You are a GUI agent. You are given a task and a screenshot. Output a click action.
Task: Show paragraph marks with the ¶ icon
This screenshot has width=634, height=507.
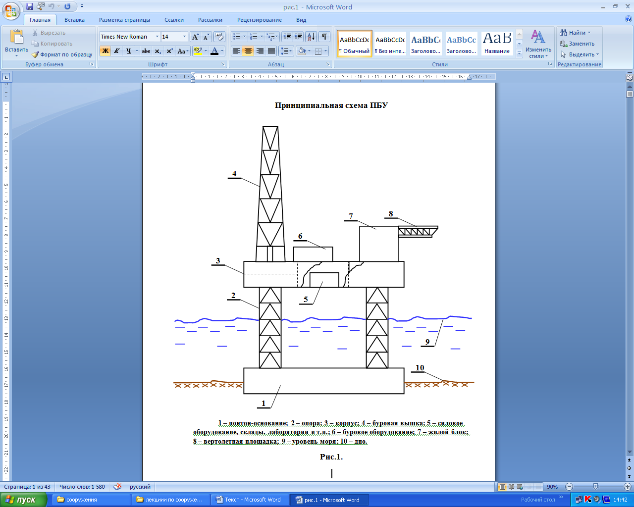click(x=324, y=37)
